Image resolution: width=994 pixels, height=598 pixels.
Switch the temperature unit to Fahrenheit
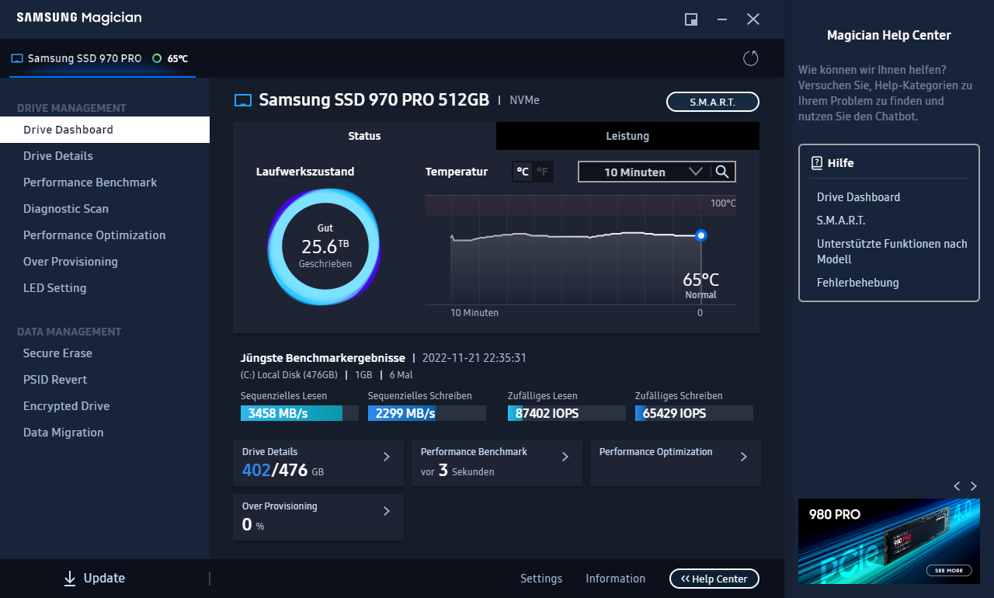[542, 172]
